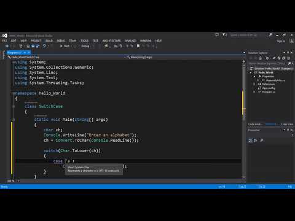Select App.config in Solution Explorer

coord(269,88)
